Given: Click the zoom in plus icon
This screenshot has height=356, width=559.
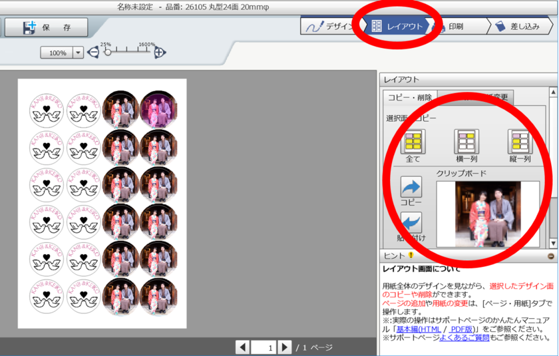Looking at the screenshot, I should pos(160,53).
